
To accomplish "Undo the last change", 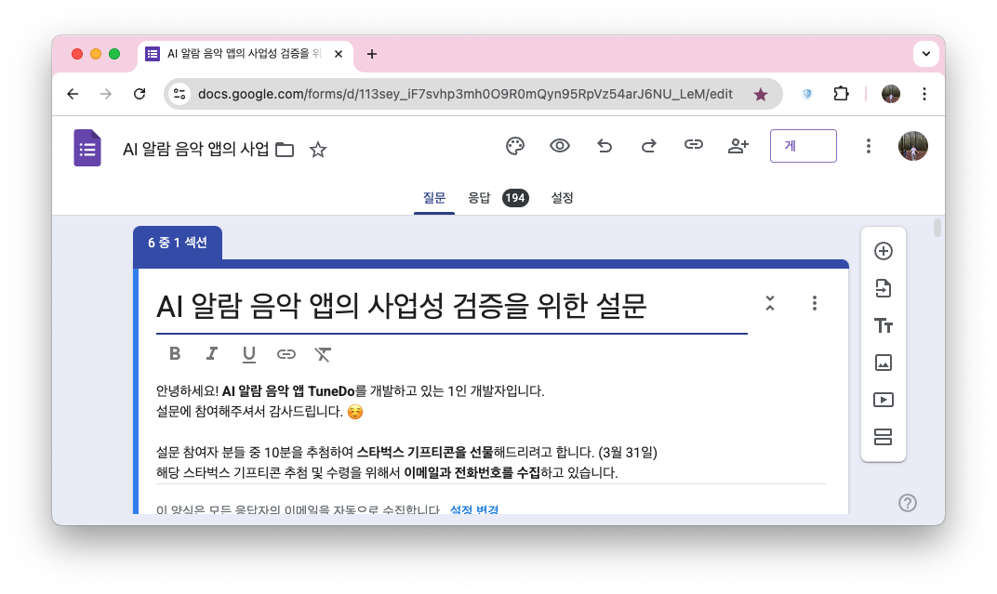I will click(604, 146).
